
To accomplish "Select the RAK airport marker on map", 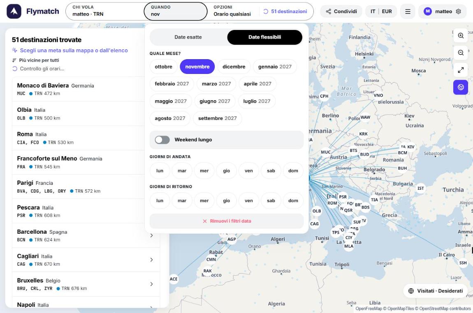I will click(x=208, y=271).
